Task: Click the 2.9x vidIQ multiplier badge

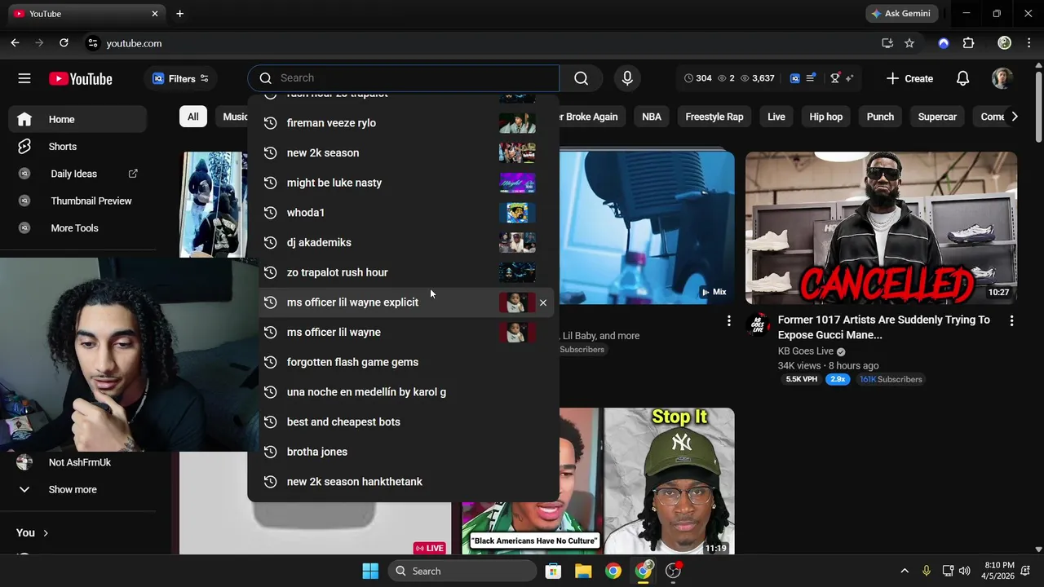Action: pos(838,379)
